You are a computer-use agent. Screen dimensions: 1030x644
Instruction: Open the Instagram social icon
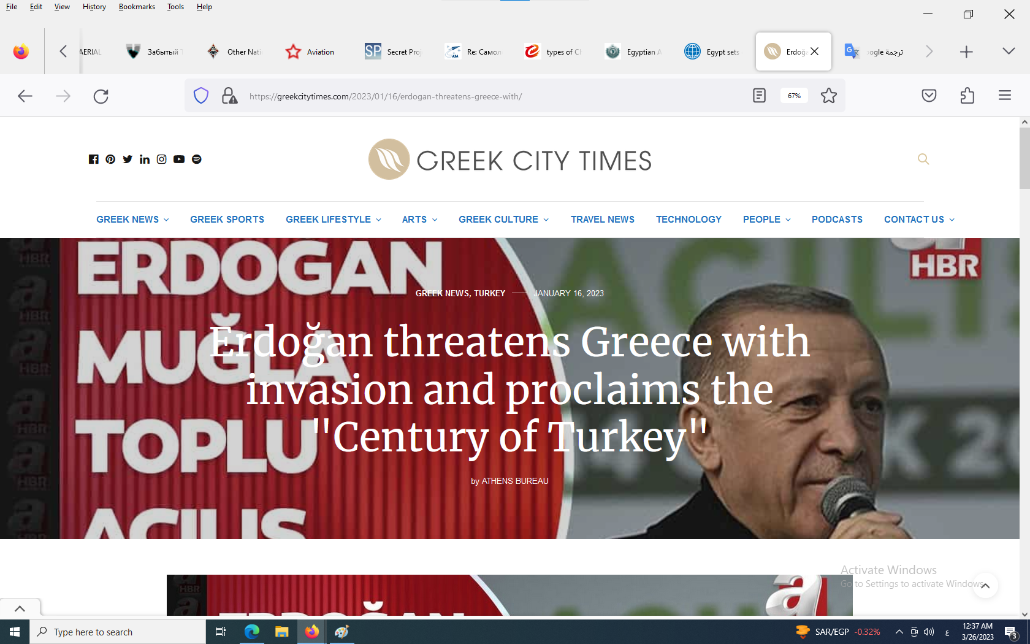[162, 159]
